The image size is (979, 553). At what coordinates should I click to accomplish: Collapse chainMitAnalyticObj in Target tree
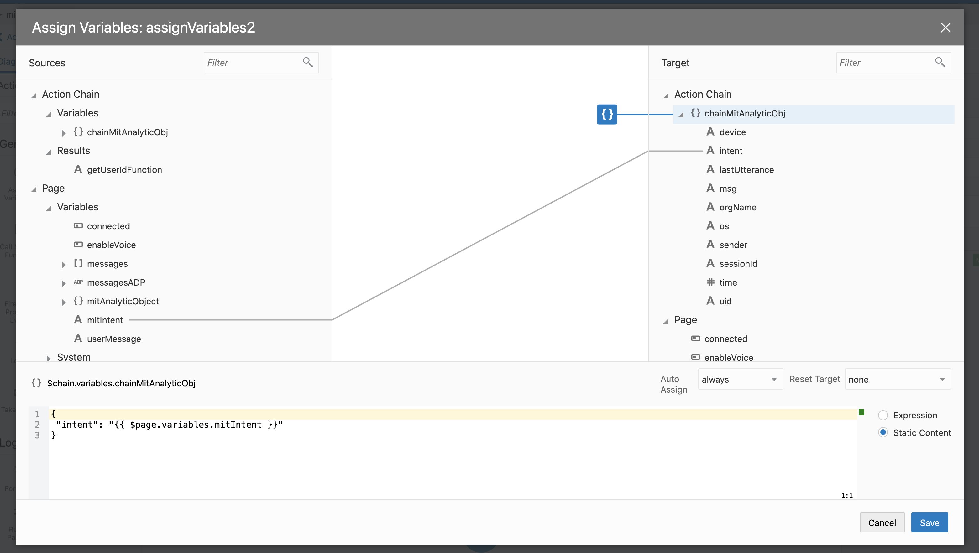[x=681, y=114]
